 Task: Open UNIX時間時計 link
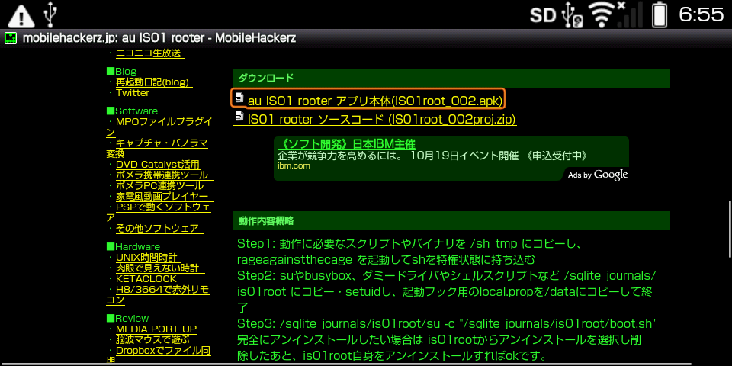click(x=146, y=257)
